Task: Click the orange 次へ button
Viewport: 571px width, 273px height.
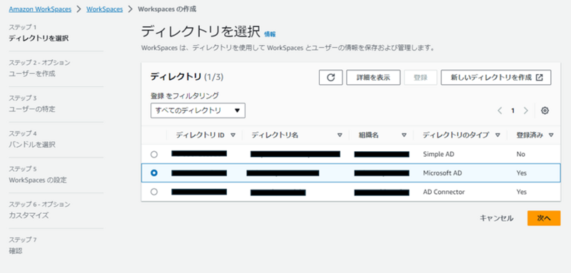Action: pyautogui.click(x=544, y=218)
